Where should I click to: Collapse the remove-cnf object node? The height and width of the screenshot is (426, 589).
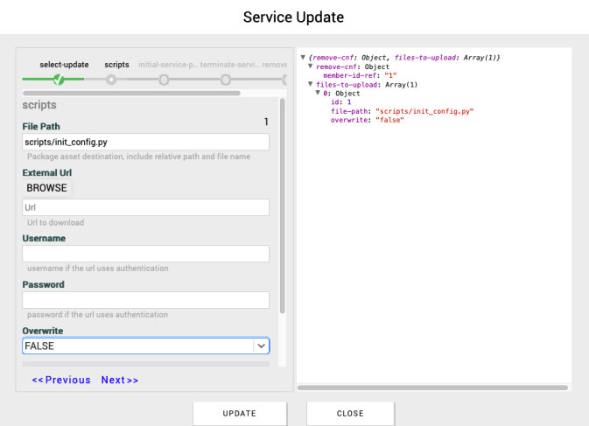pos(311,66)
